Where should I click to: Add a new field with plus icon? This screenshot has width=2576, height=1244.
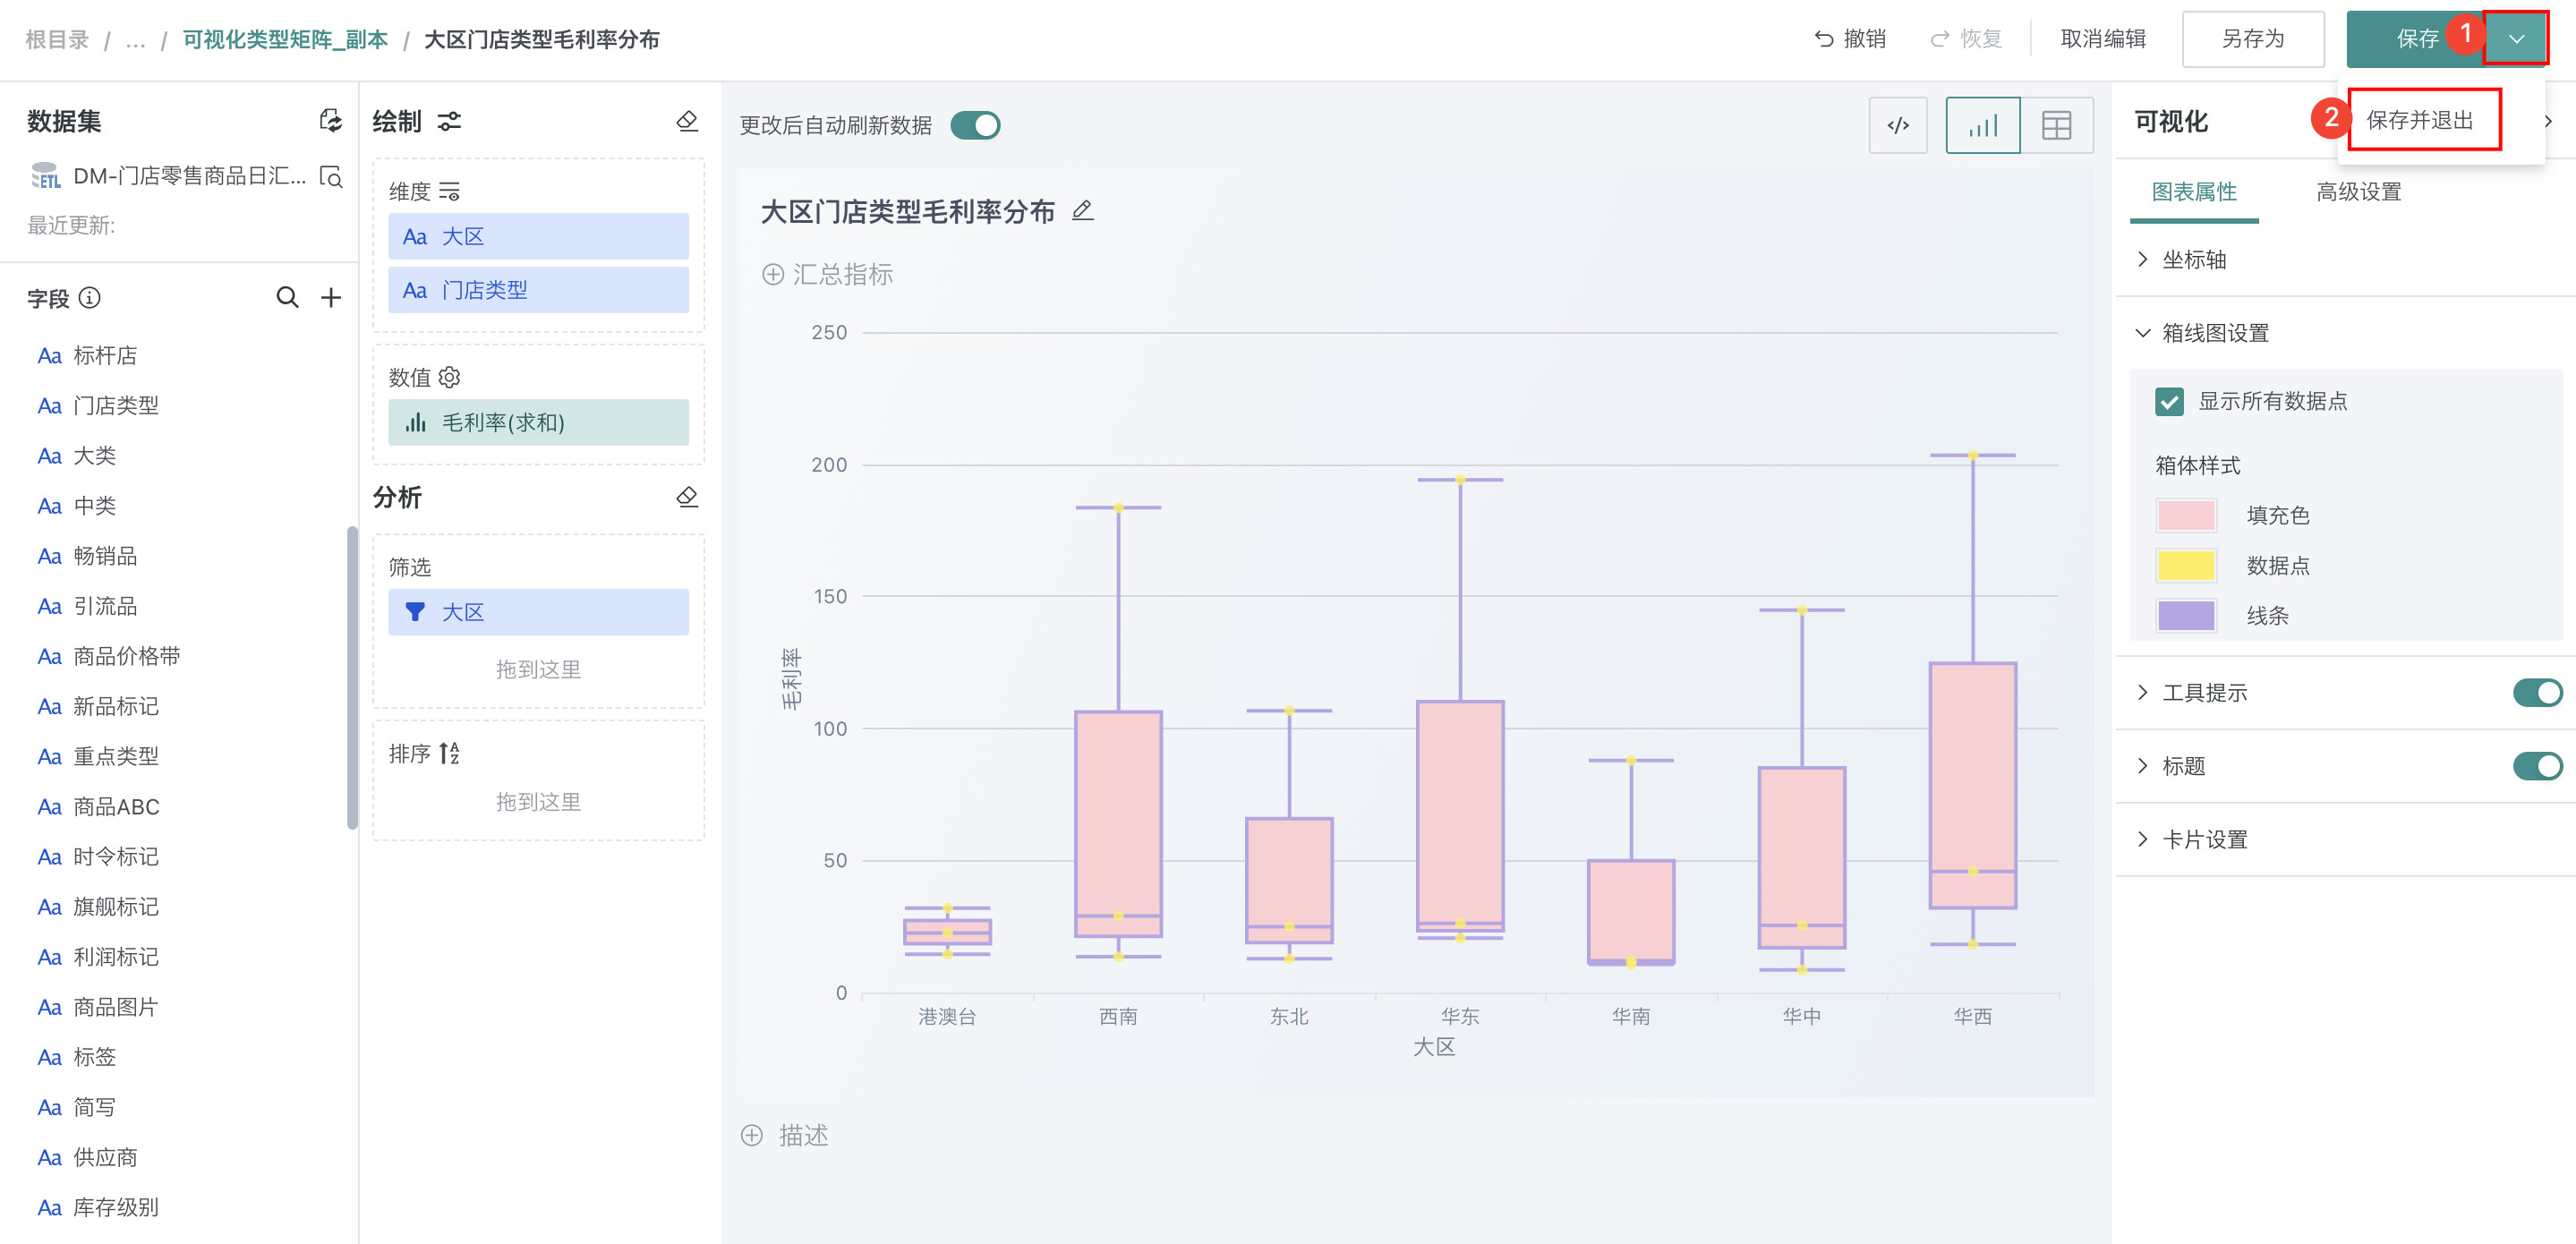[x=331, y=298]
